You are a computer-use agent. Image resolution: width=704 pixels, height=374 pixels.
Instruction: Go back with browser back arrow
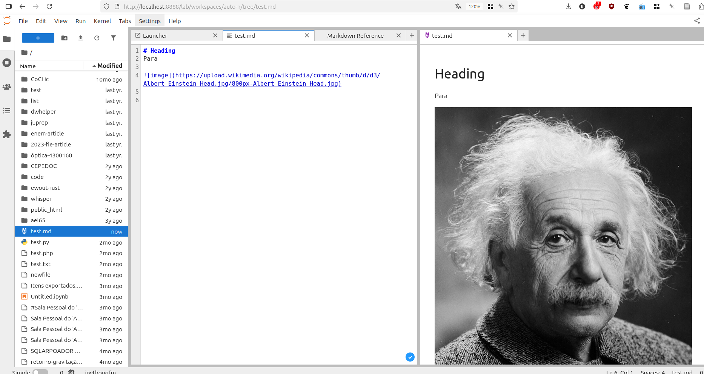(22, 6)
